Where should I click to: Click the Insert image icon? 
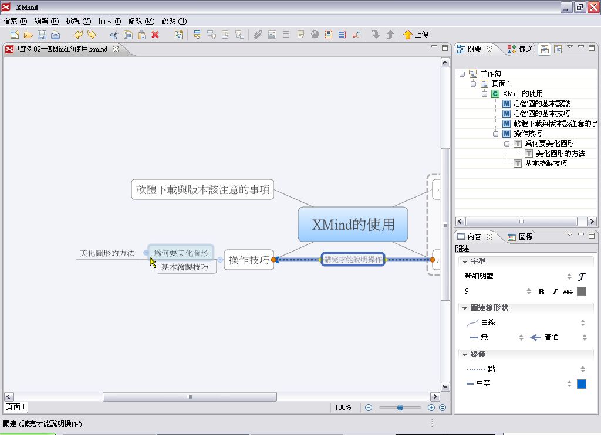[x=272, y=35]
